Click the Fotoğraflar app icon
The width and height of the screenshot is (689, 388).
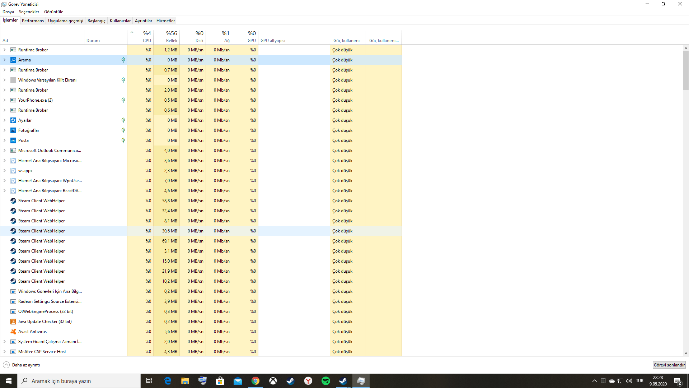click(13, 130)
